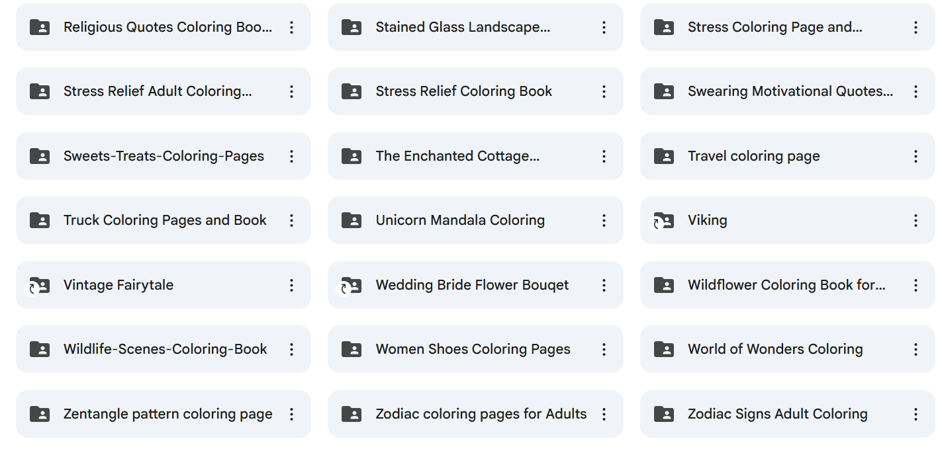942x449 pixels.
Task: Select Wildflower Coloring Book folder item
Action: (x=786, y=285)
